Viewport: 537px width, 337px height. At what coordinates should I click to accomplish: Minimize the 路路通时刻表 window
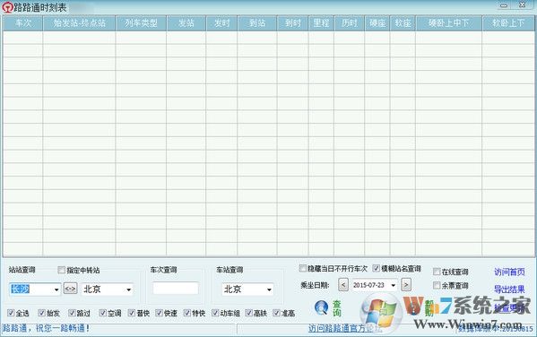(504, 5)
